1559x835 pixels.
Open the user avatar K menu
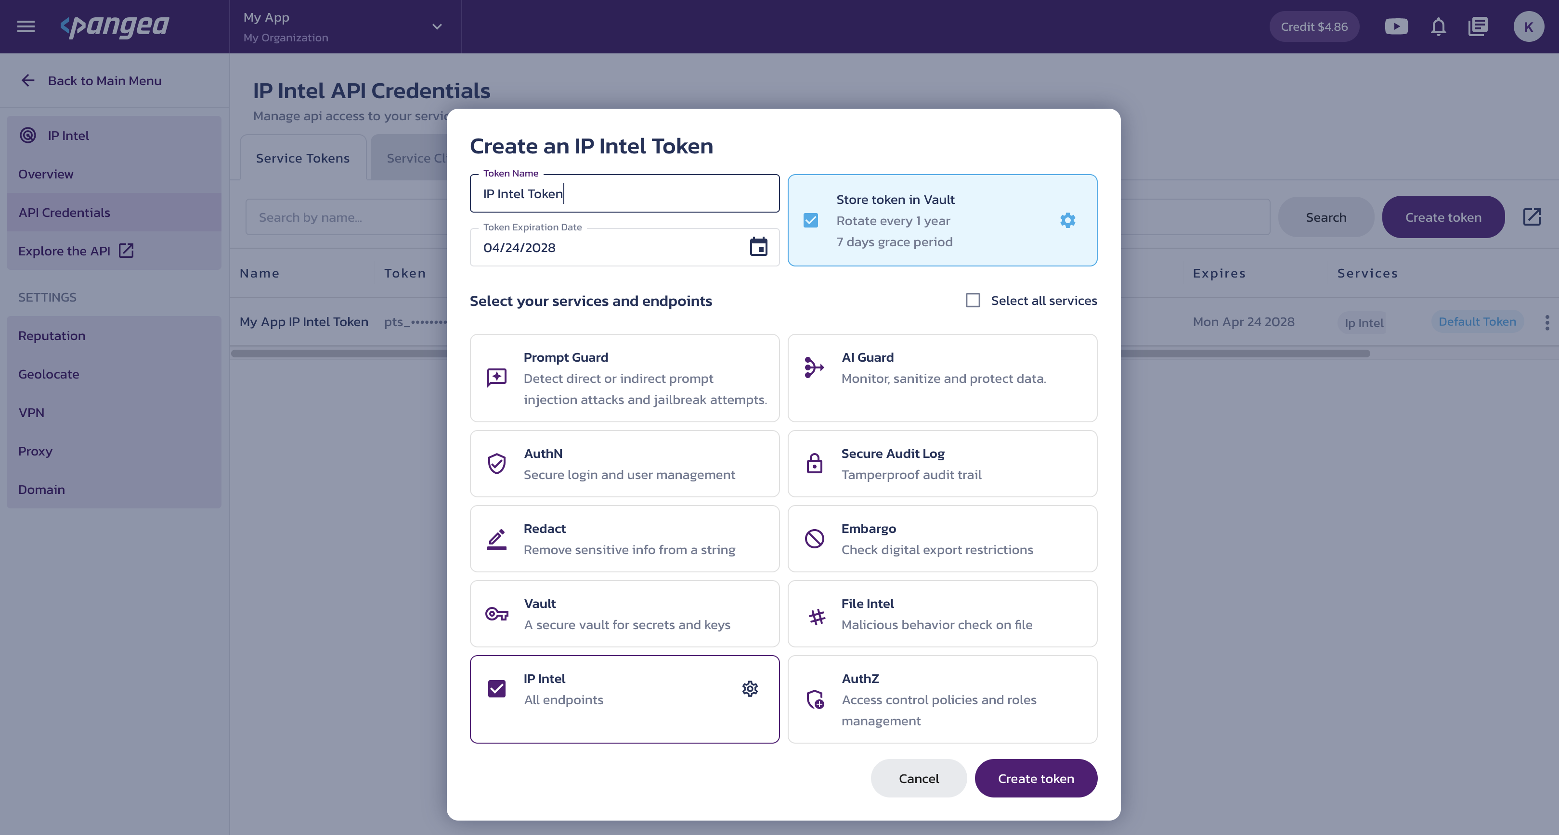coord(1528,26)
